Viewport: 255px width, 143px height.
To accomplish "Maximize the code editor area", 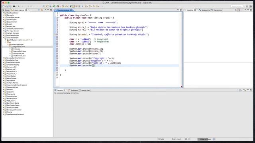I will pos(180,10).
